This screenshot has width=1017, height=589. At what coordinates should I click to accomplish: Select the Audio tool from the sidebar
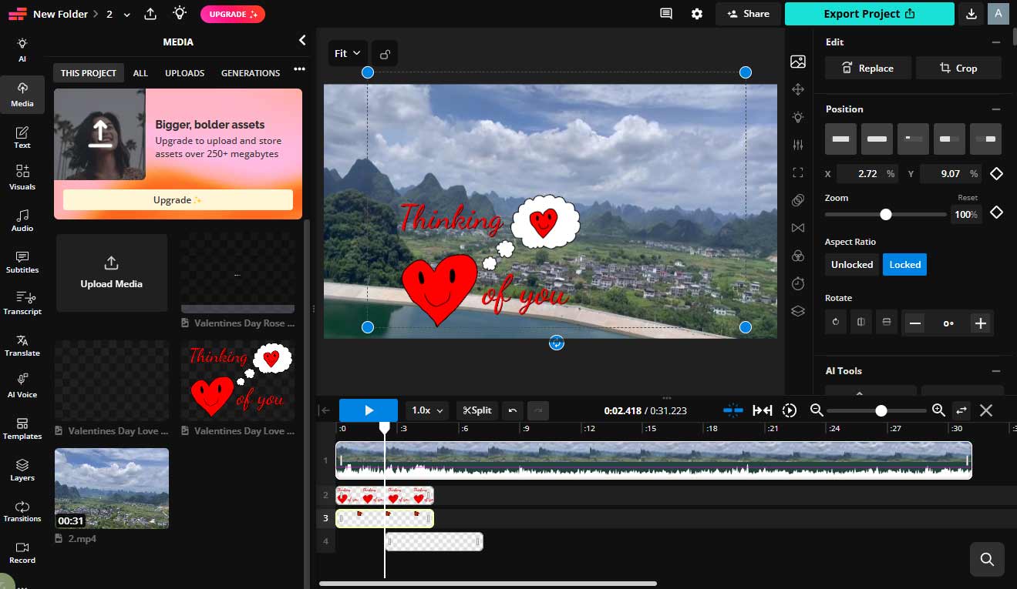tap(22, 221)
